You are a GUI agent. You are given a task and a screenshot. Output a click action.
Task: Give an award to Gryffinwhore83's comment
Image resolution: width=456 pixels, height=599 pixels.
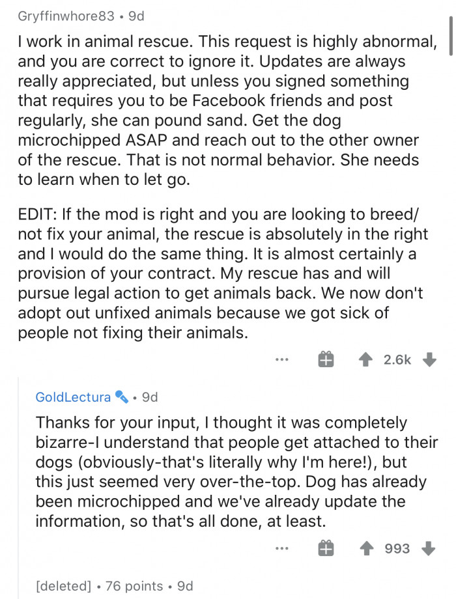[326, 359]
